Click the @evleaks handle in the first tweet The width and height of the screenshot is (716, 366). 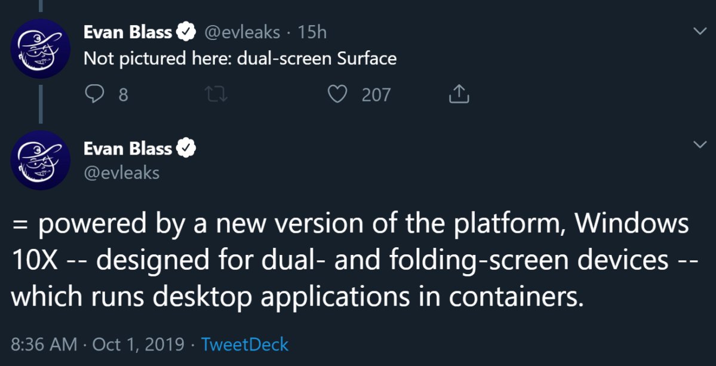pos(241,32)
